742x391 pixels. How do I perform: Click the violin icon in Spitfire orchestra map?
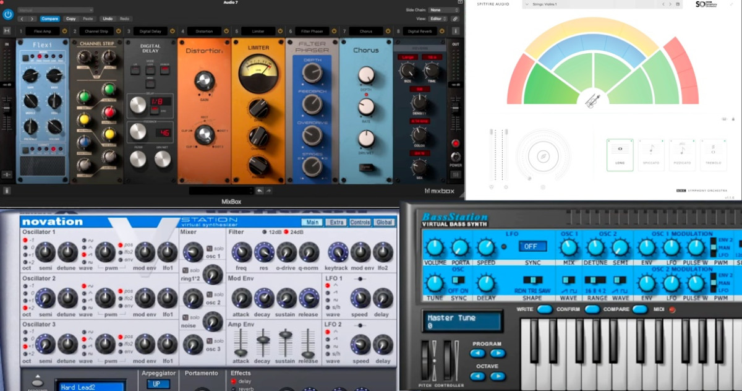[x=592, y=101]
